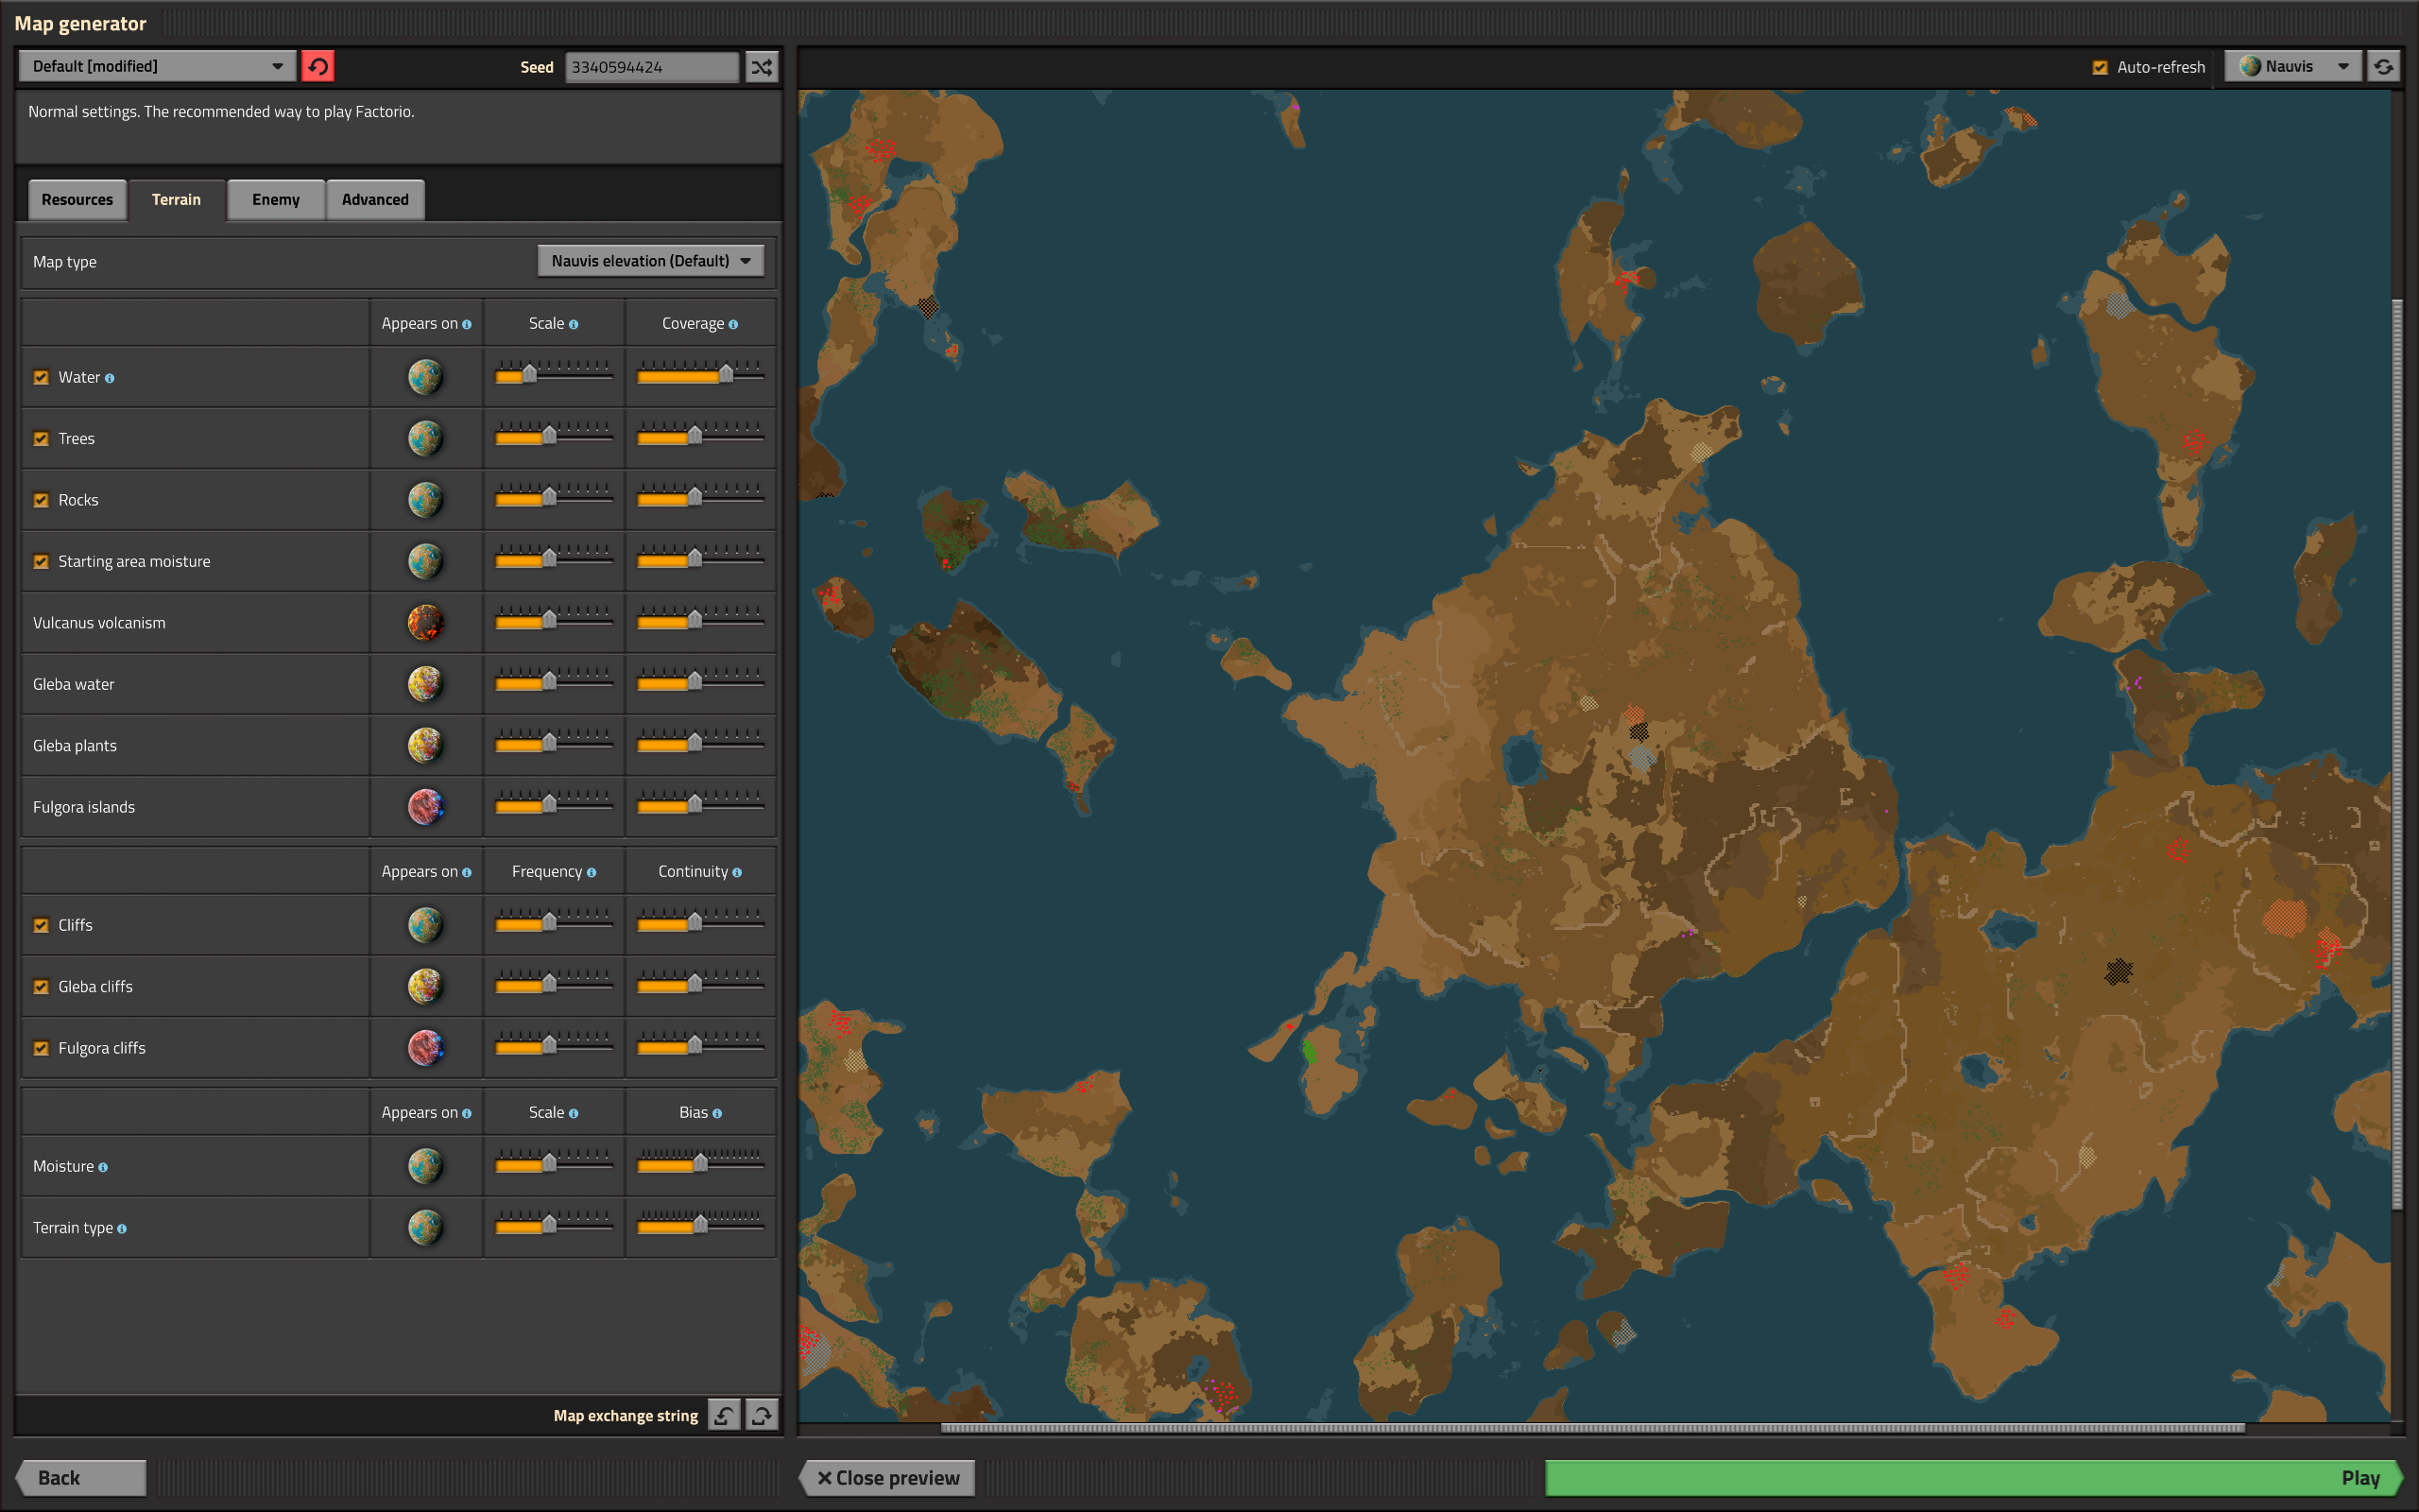Toggle the Starting area moisture checkbox
This screenshot has height=1512, width=2419.
pyautogui.click(x=41, y=561)
